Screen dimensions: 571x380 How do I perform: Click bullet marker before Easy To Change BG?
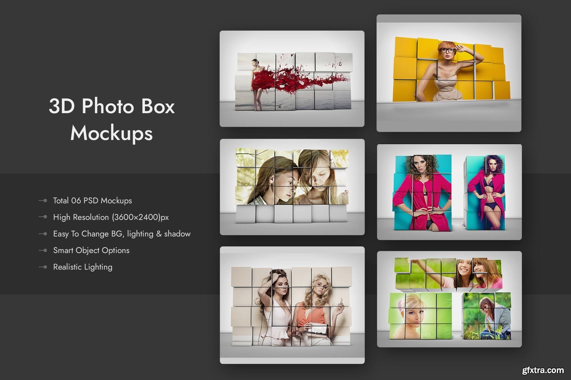(43, 234)
